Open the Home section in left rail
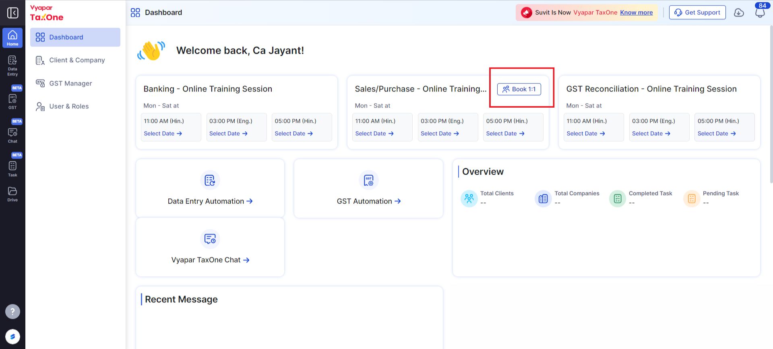The width and height of the screenshot is (773, 349). pyautogui.click(x=12, y=38)
